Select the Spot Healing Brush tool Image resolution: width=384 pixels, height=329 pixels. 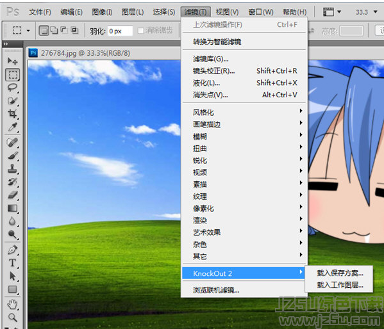(12, 142)
